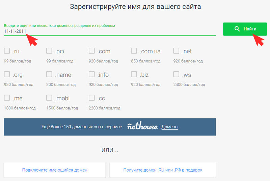Screen dimensions: 270x181
Task: Click the price 2200 баллов/год
Action: (x=105, y=108)
